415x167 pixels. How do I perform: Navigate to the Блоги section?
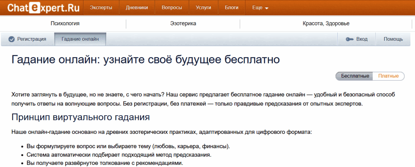(231, 7)
